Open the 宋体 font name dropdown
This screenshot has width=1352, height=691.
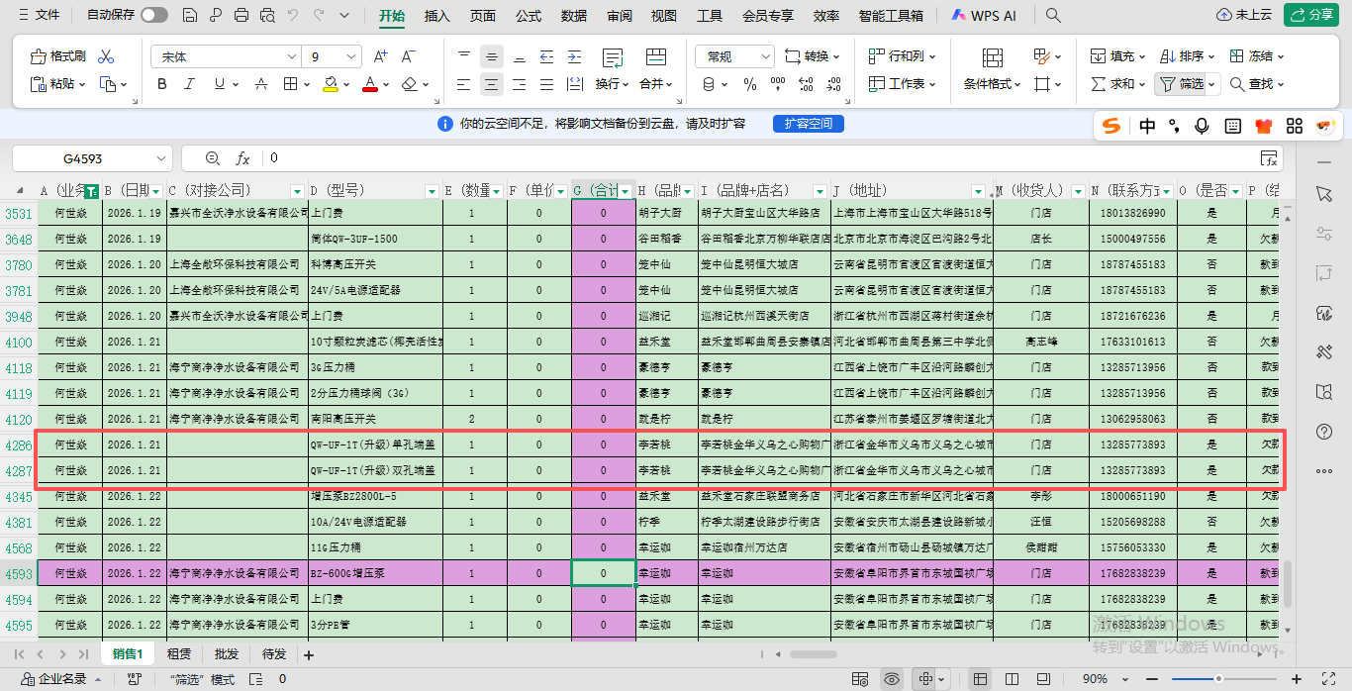coord(291,56)
